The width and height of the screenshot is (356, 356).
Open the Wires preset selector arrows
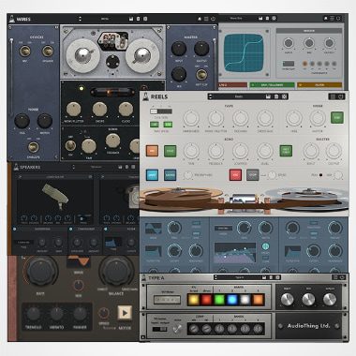[x=80, y=19]
